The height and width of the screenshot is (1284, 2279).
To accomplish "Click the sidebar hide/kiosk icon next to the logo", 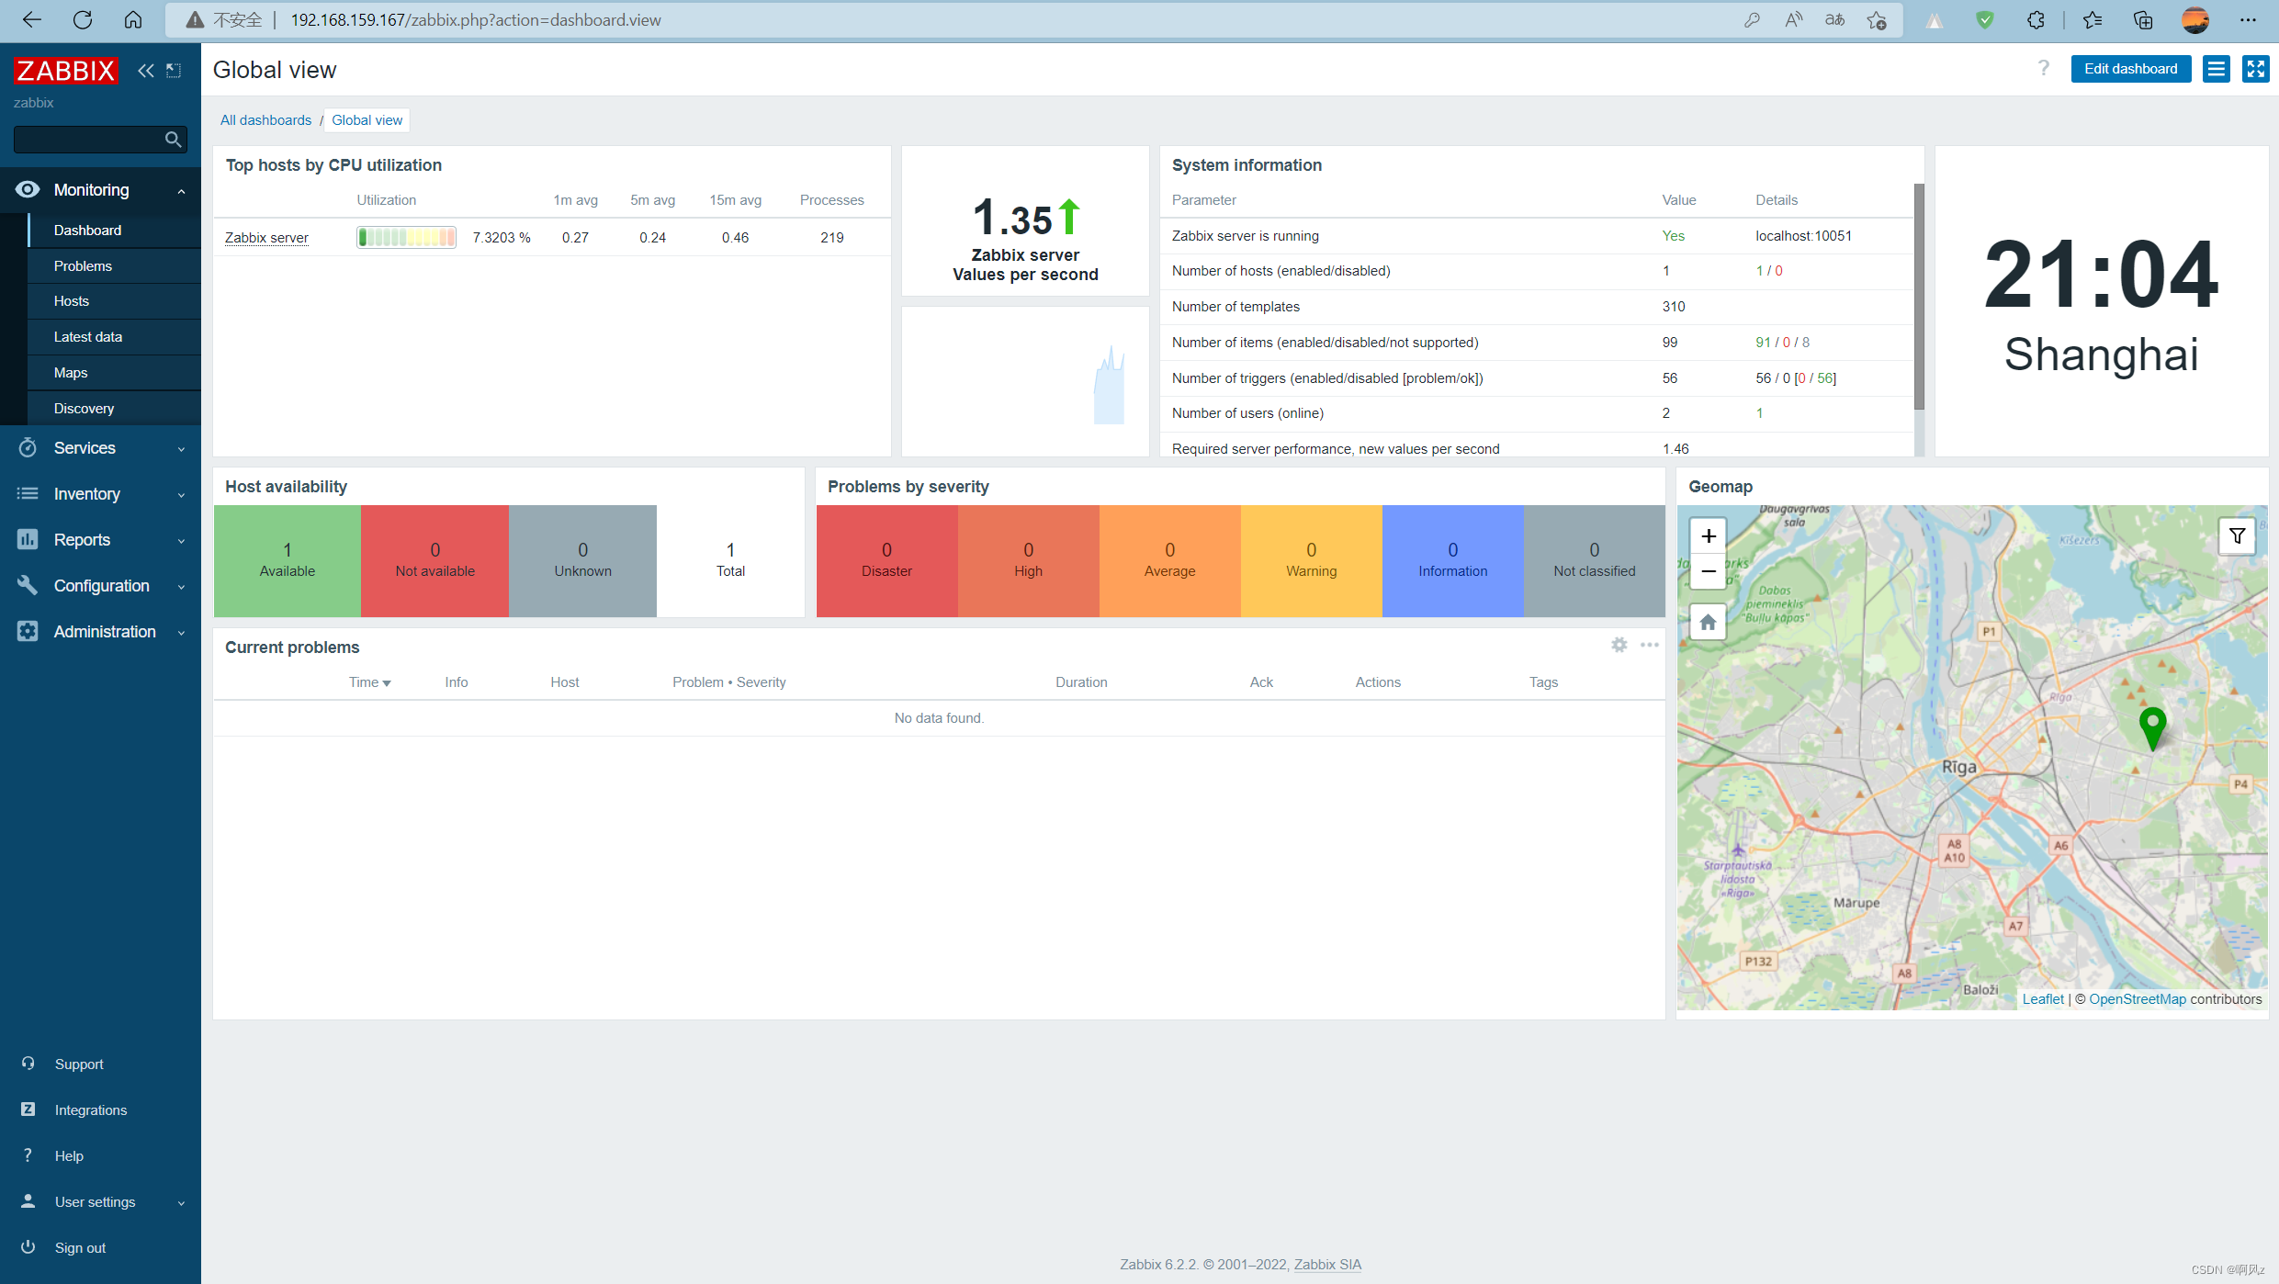I will pyautogui.click(x=174, y=70).
